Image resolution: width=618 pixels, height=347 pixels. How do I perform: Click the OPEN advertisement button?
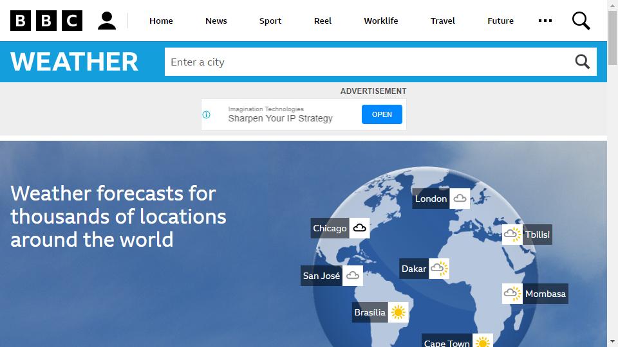[382, 114]
